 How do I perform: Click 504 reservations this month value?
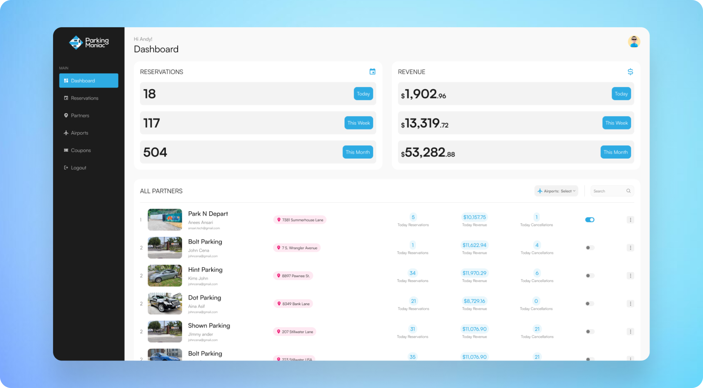(155, 152)
